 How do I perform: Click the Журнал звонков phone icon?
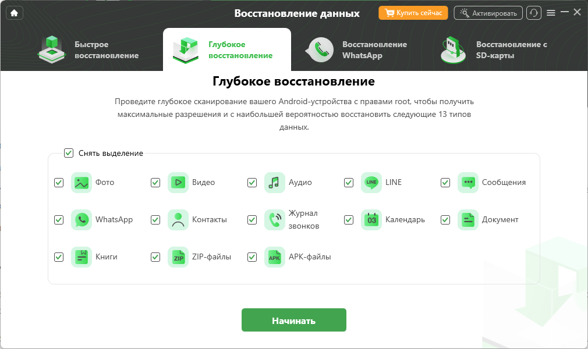275,220
